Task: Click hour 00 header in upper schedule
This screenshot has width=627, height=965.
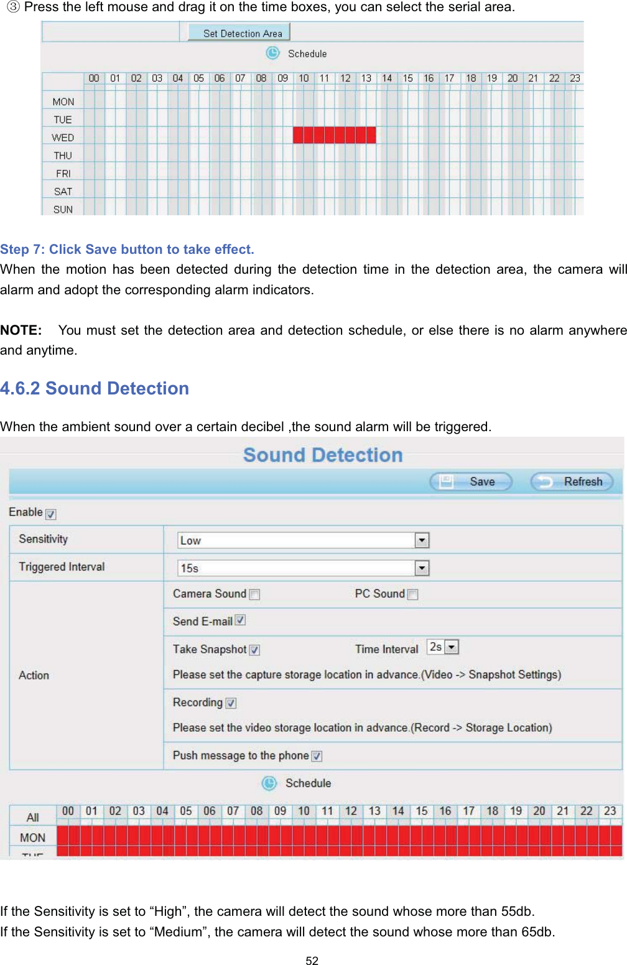Action: point(94,78)
